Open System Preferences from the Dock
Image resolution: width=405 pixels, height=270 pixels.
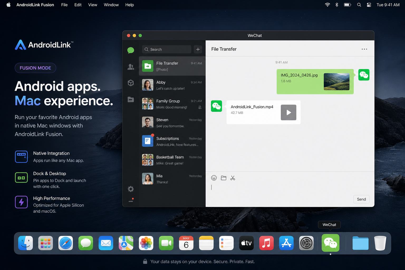tap(306, 243)
